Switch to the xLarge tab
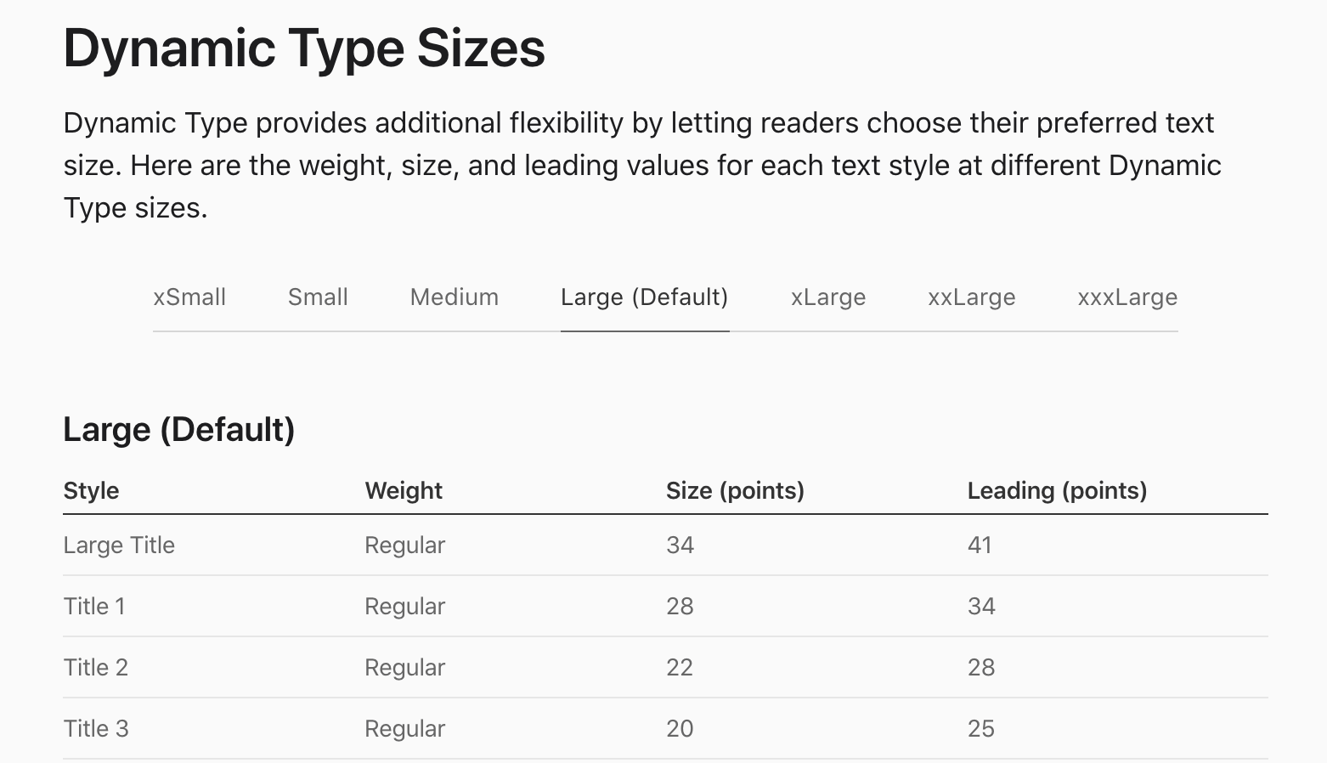The image size is (1327, 763). click(827, 297)
